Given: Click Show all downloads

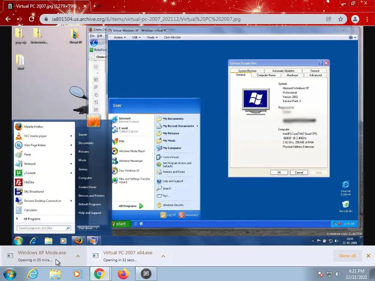Looking at the screenshot, I should [x=347, y=256].
